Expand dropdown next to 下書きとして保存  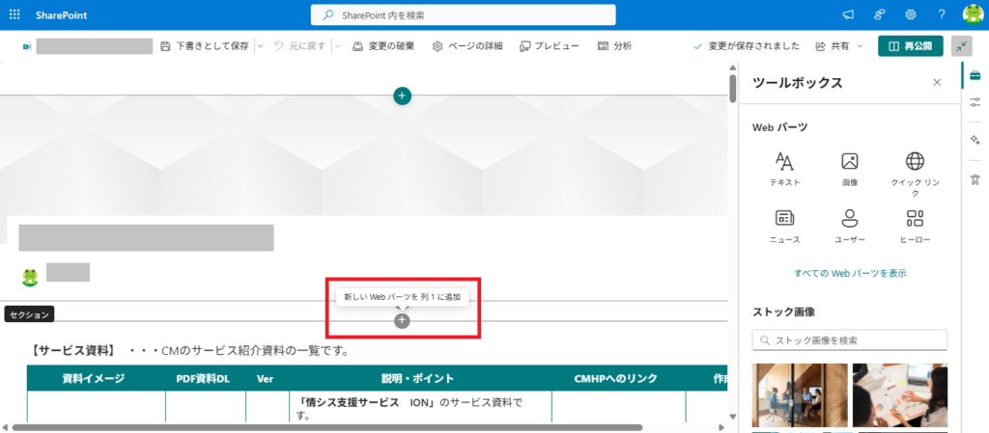(260, 46)
